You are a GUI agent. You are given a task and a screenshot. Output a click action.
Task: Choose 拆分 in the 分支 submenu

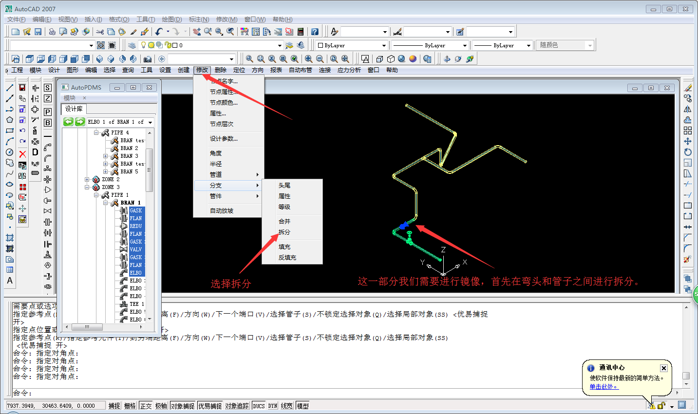pyautogui.click(x=292, y=232)
